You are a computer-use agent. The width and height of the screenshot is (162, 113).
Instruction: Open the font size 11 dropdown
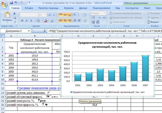coord(46,15)
